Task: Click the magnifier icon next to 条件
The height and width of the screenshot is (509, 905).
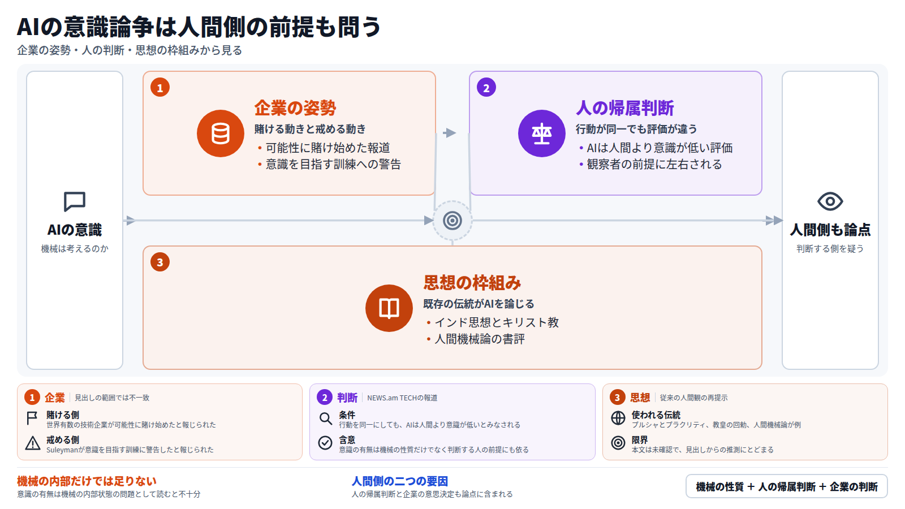Action: 325,419
